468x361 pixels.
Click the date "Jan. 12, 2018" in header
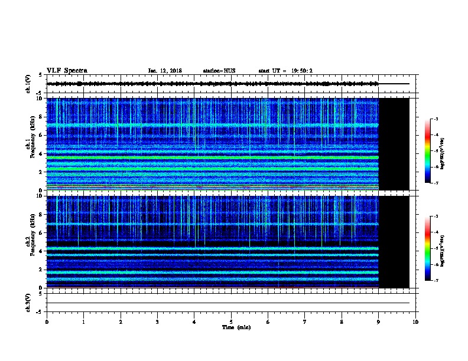point(165,71)
